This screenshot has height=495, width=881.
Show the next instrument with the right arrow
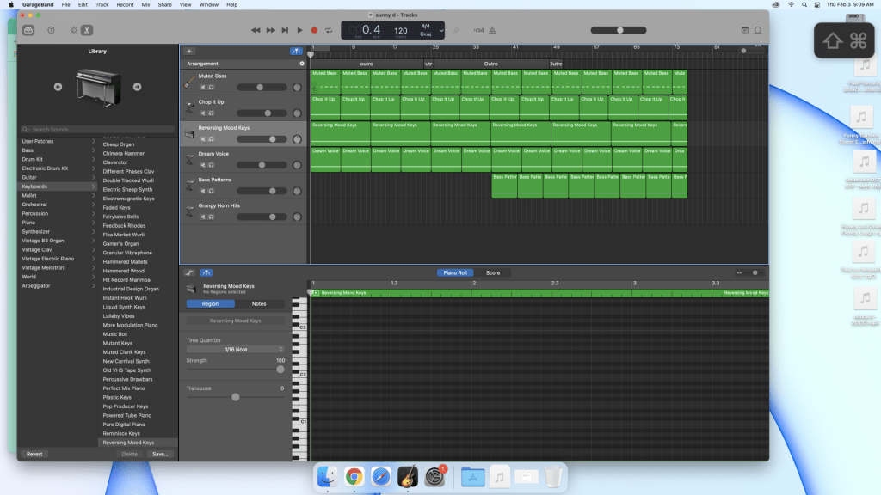tap(137, 87)
